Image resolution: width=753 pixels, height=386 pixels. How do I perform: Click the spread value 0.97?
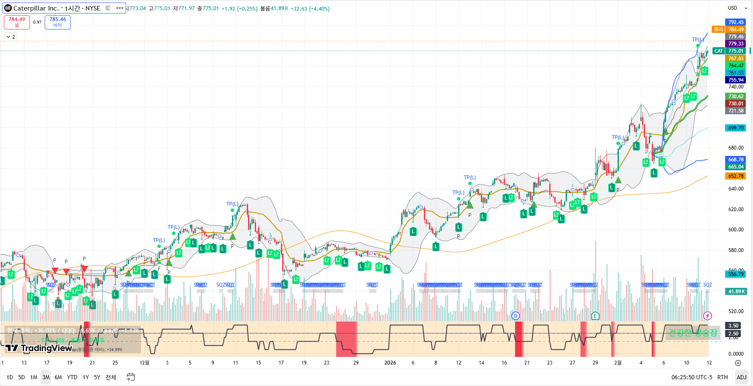pyautogui.click(x=37, y=22)
